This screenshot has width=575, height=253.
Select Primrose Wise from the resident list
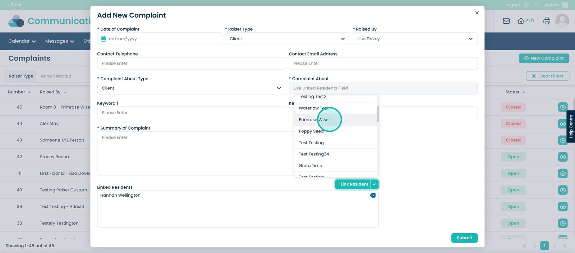pyautogui.click(x=313, y=120)
